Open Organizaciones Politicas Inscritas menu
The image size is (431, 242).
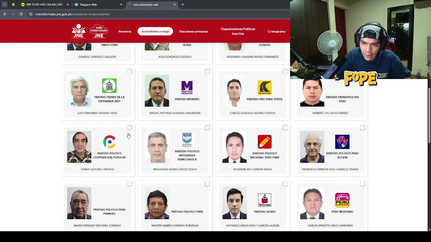click(x=238, y=31)
